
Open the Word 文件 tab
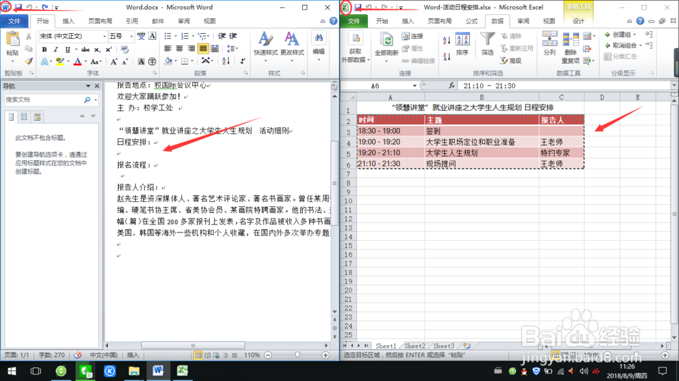coord(14,21)
